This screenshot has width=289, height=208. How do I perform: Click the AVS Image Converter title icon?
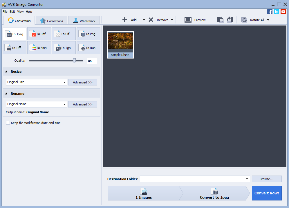click(4, 4)
